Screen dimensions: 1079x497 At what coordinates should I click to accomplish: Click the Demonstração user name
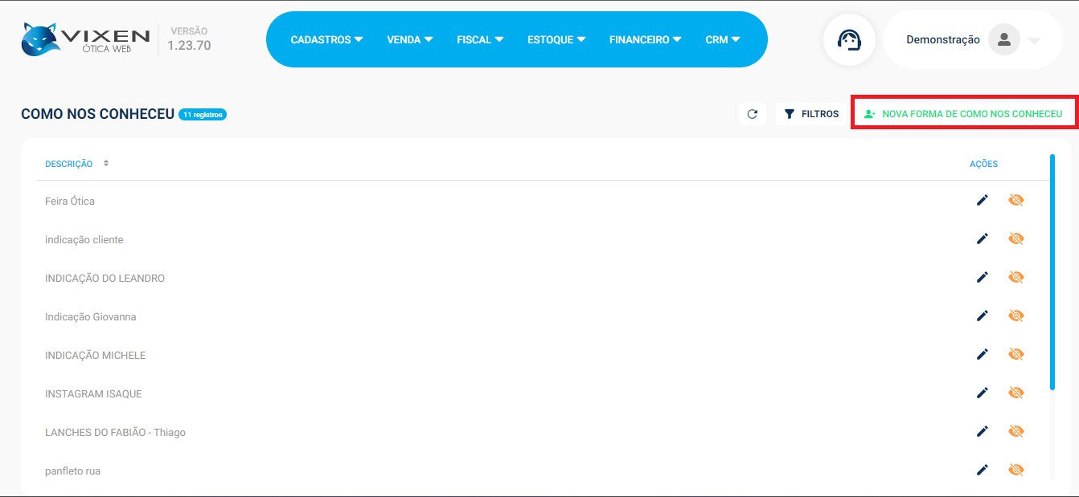942,39
